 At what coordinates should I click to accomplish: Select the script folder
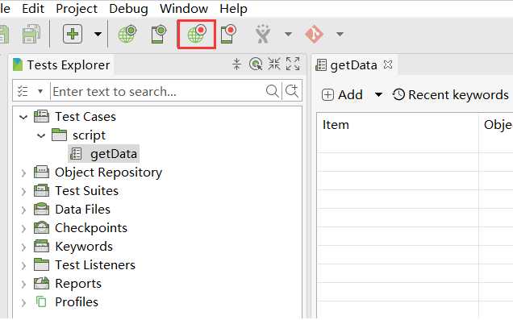(89, 135)
